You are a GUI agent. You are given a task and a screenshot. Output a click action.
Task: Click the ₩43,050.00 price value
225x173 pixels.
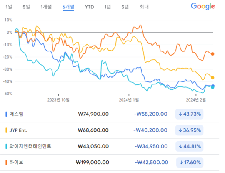93,146
